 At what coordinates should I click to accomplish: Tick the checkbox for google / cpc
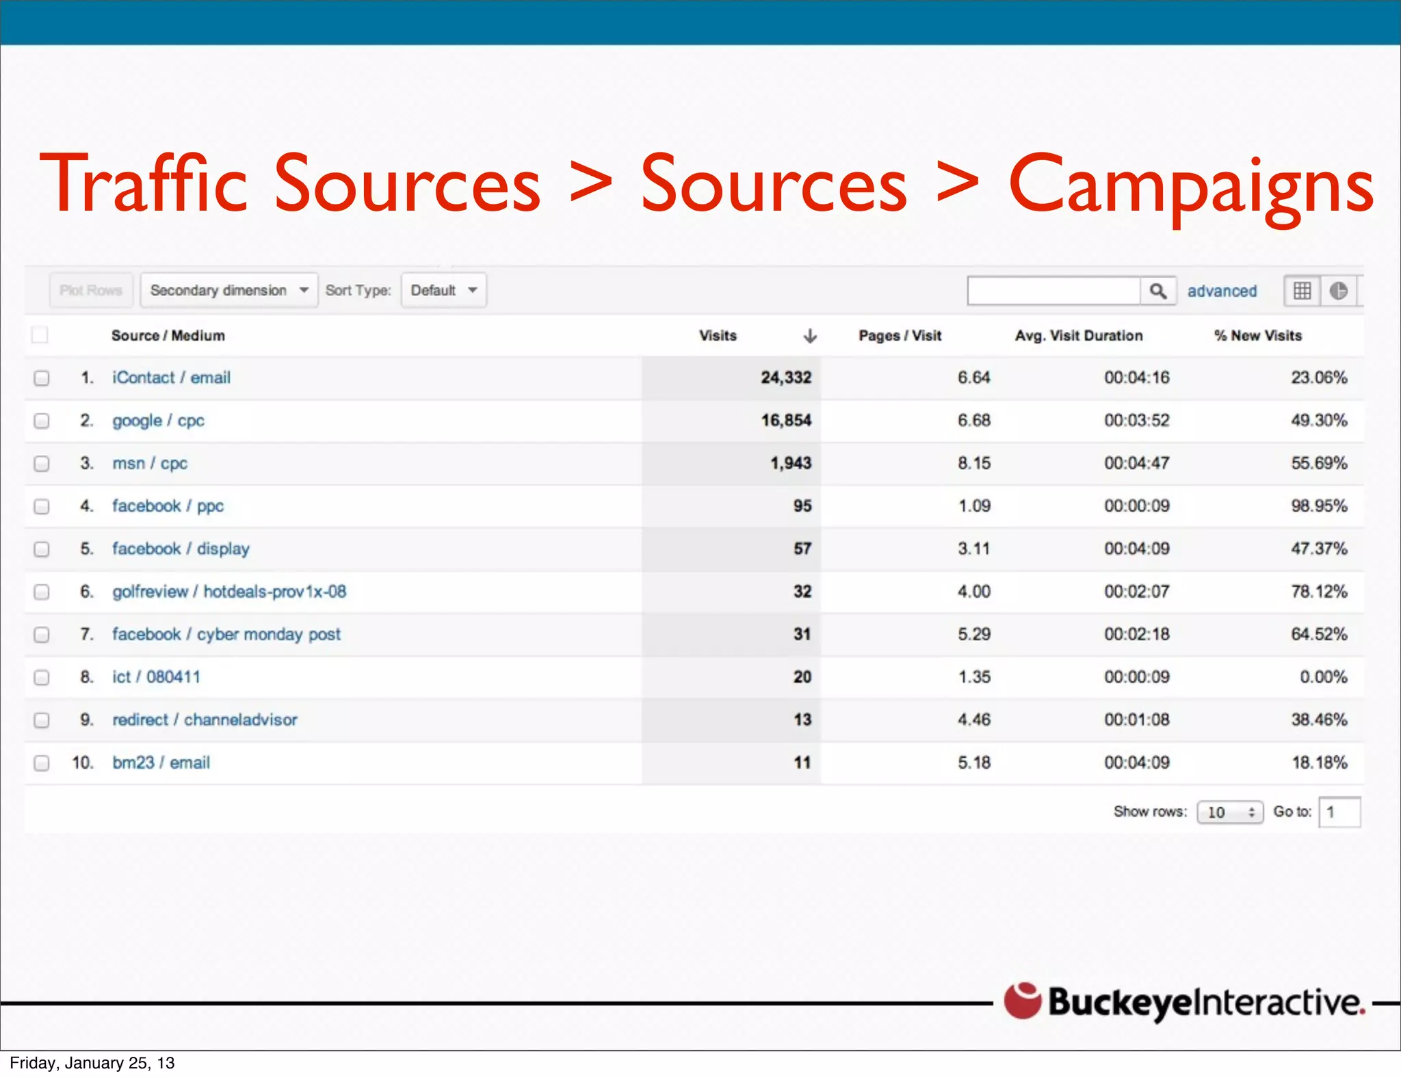(42, 421)
